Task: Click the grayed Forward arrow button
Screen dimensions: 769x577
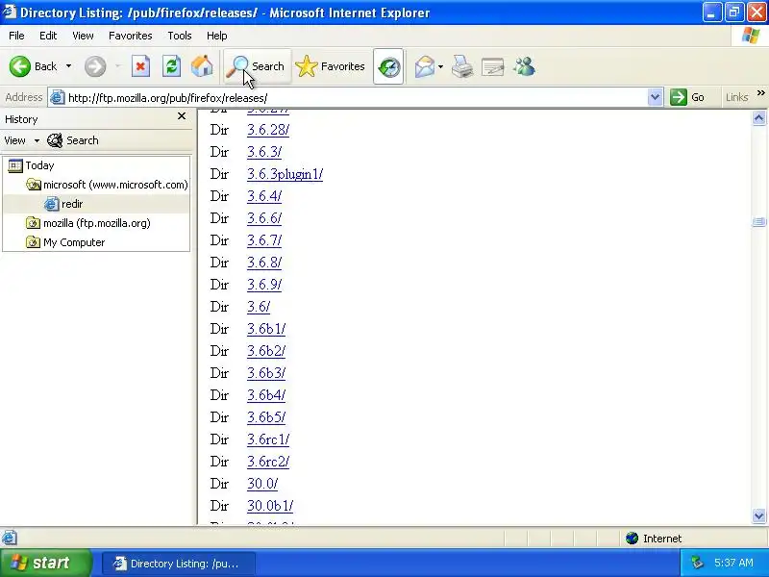Action: tap(95, 66)
